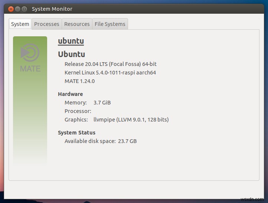Click the Processor label
This screenshot has width=268, height=203.
coord(78,111)
